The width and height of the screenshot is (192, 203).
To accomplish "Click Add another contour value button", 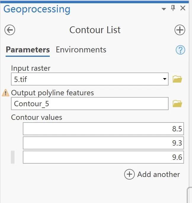I will (152, 174).
